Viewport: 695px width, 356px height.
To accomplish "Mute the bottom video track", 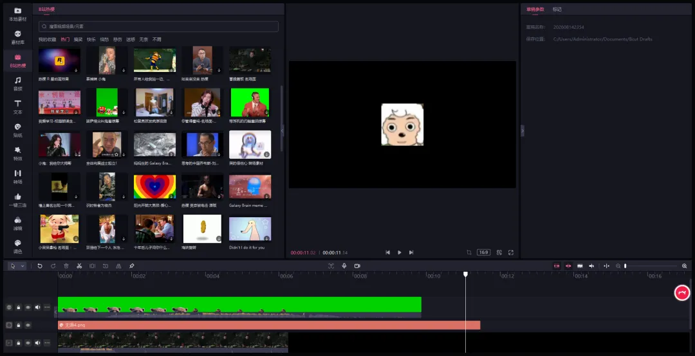I will 38,343.
